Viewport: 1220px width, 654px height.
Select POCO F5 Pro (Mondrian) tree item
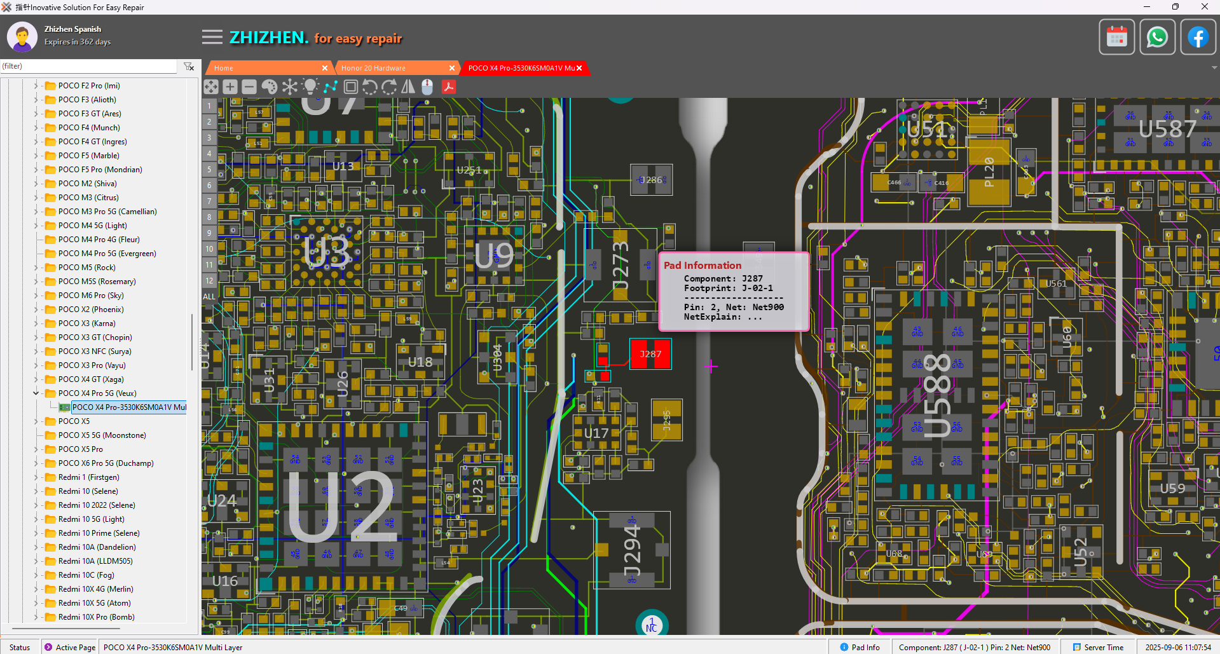coord(100,170)
